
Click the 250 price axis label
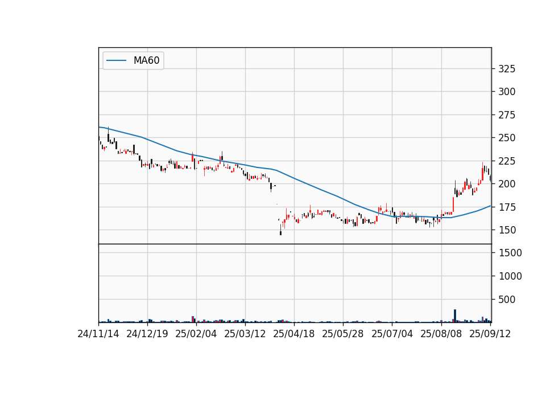[x=507, y=138]
